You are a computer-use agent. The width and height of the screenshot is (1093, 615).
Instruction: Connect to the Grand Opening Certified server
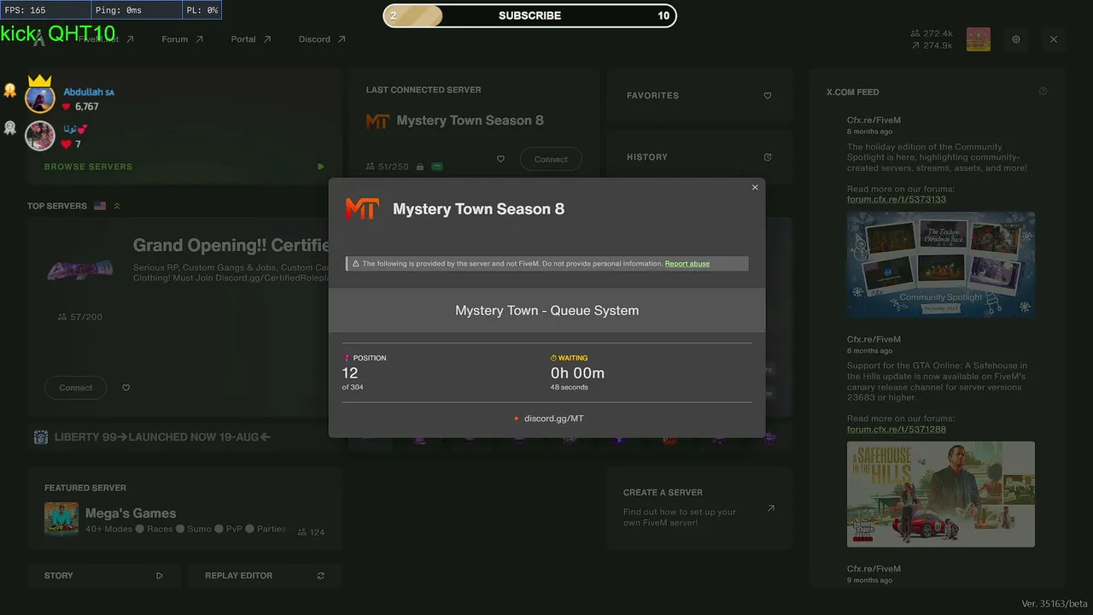coord(75,388)
